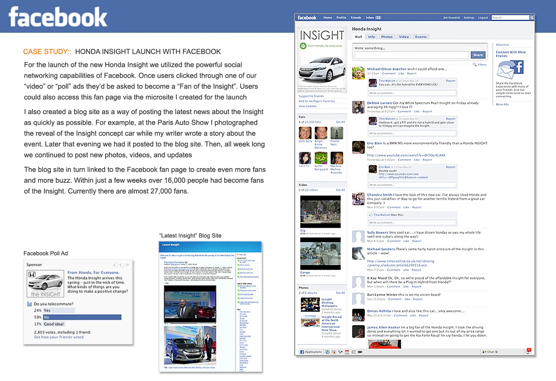The image size is (556, 381).
Task: Click fan John Early's photo
Action: pos(305,133)
